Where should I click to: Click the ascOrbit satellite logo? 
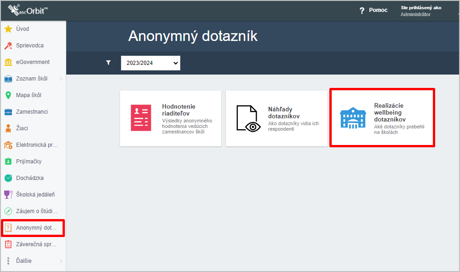click(x=28, y=10)
